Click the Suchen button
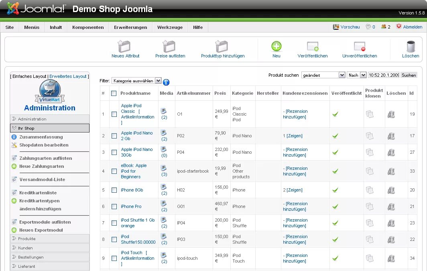 click(x=409, y=75)
